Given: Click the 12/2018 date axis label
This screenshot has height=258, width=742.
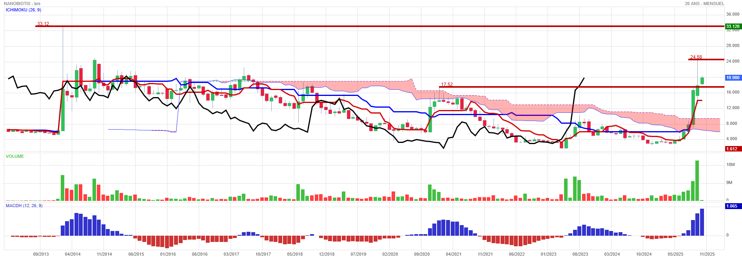Looking at the screenshot, I should (x=327, y=254).
